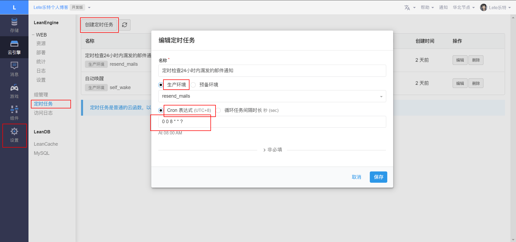Click the 保存 save button

[x=378, y=177]
